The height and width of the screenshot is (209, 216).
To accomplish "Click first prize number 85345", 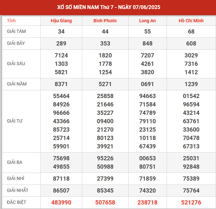I will click(105, 191).
